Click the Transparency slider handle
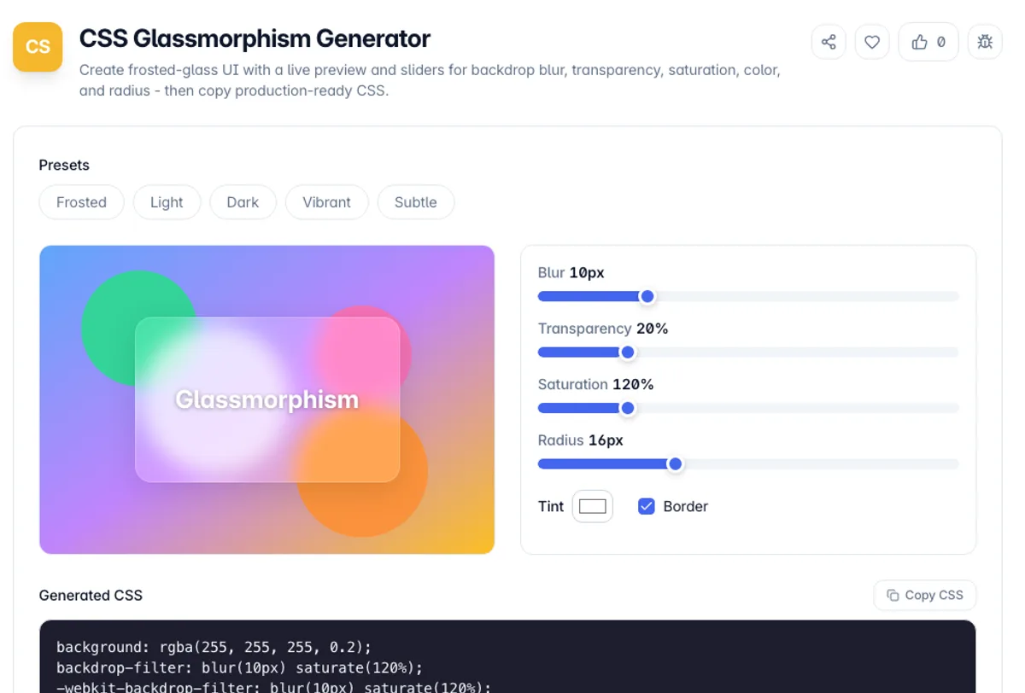This screenshot has width=1025, height=693. [628, 352]
